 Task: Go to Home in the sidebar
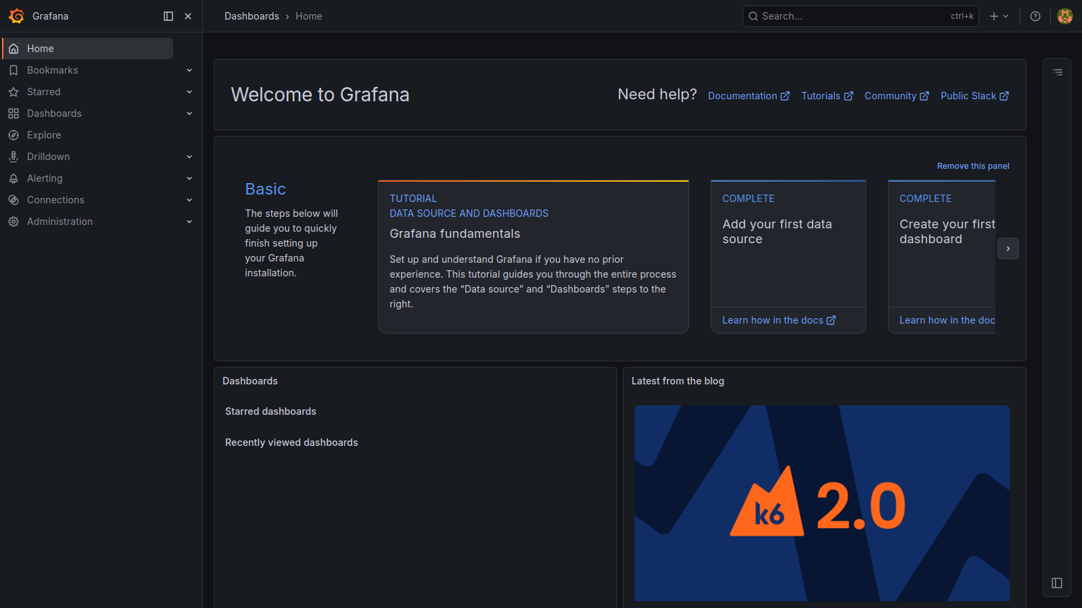pos(88,49)
